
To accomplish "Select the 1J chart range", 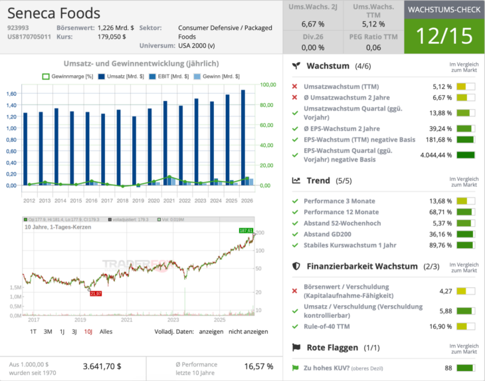I will click(x=62, y=332).
